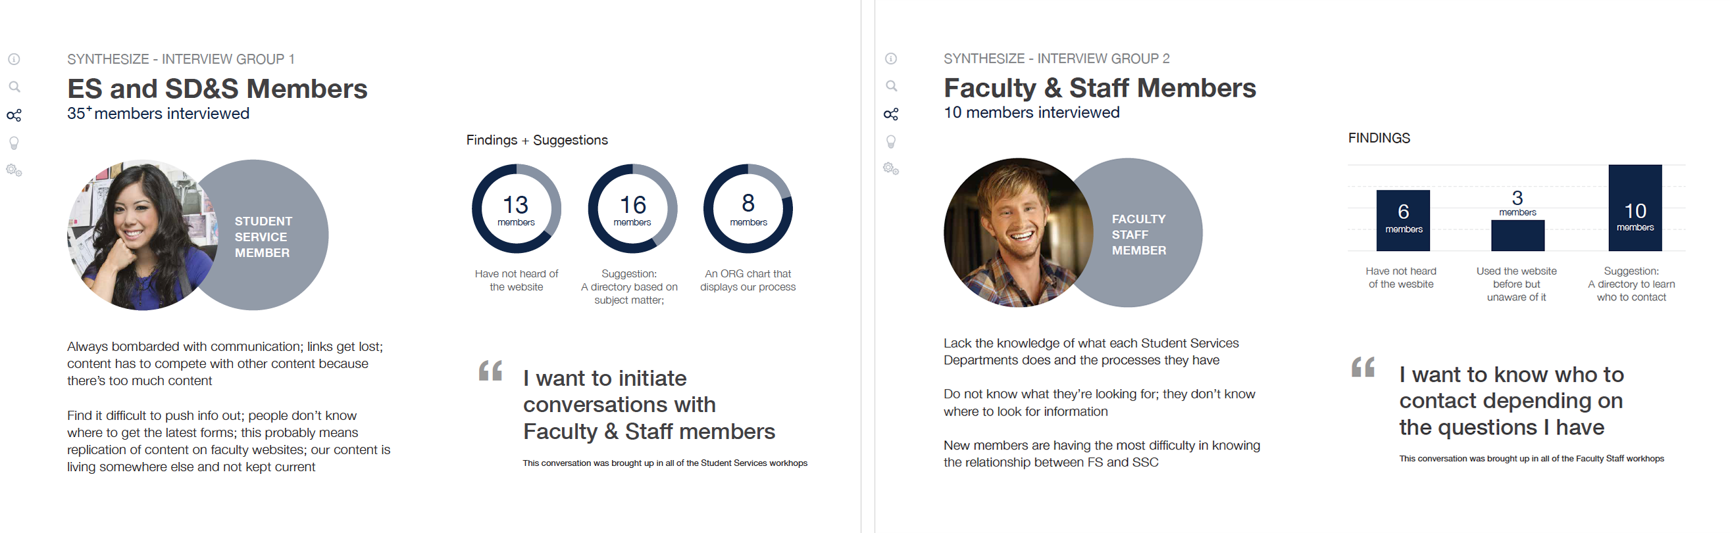This screenshot has width=1730, height=533.
Task: Click the "Faculty & Staff Members" heading
Action: [1100, 88]
